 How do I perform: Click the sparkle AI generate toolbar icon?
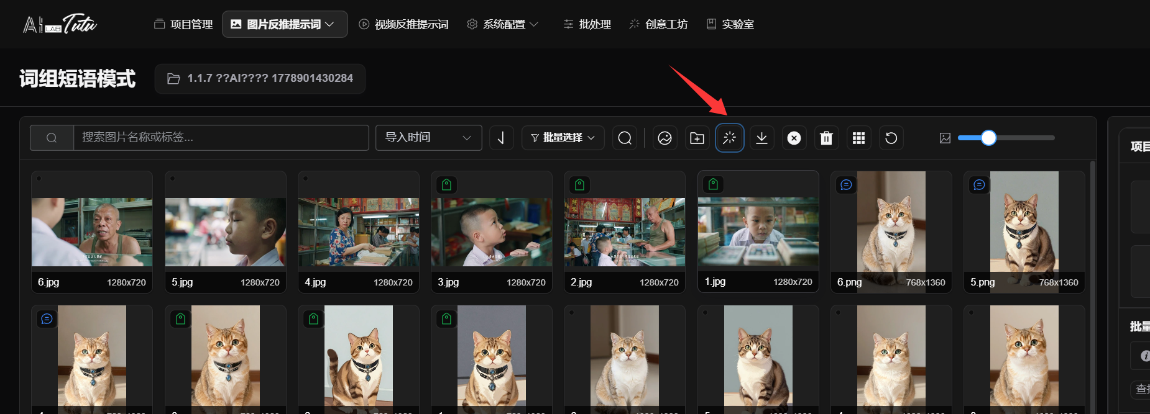[x=729, y=138]
